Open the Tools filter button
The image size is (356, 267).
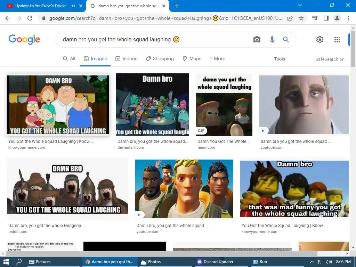[x=279, y=59]
